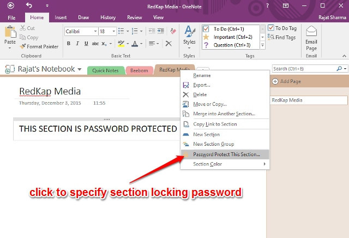Toggle Underline formatting
This screenshot has width=349, height=238.
(86, 44)
